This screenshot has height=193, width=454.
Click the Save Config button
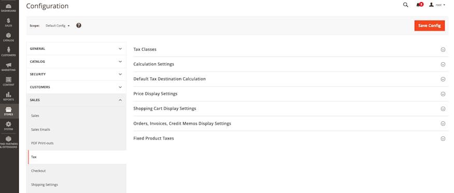(x=430, y=25)
